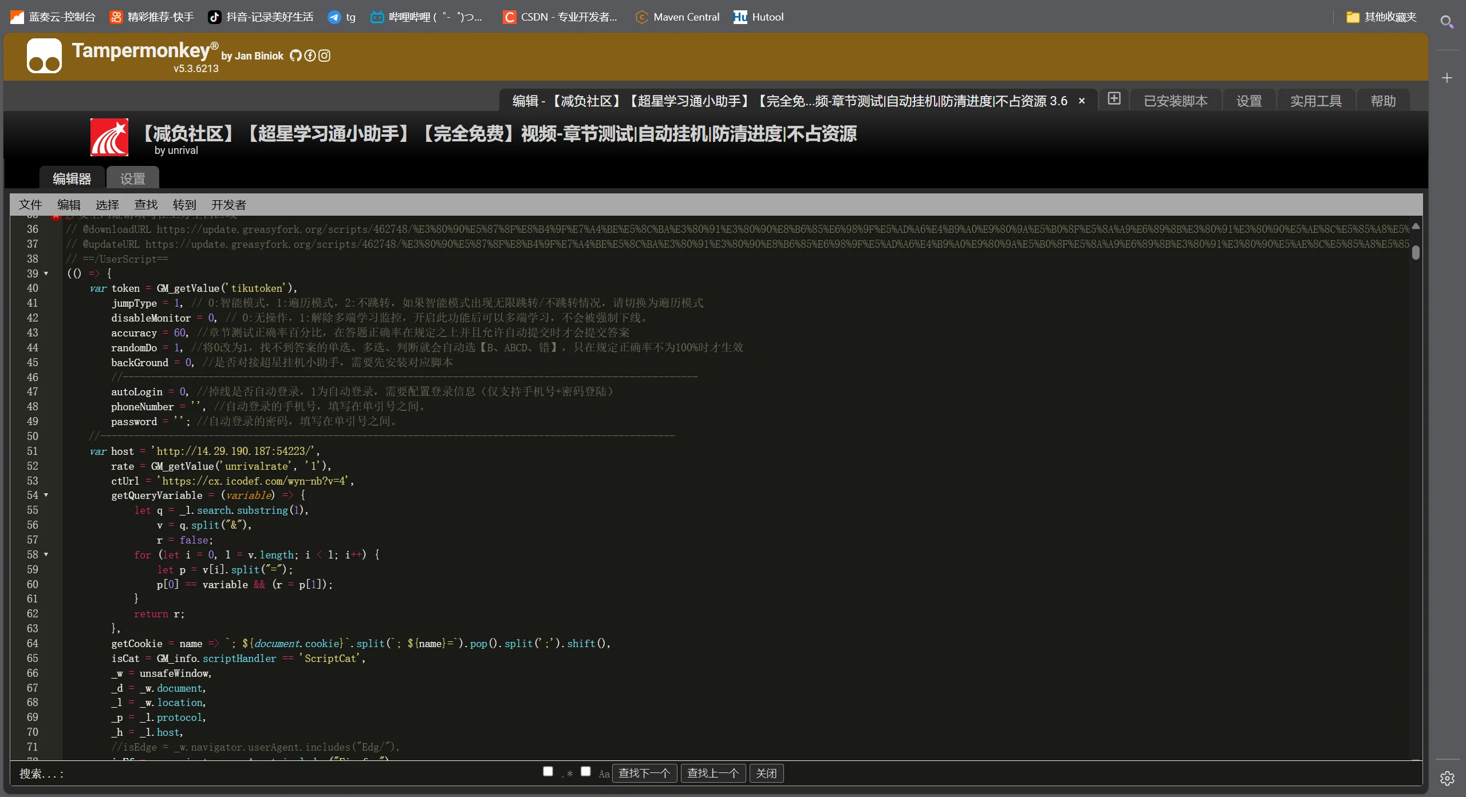Click the 查找下一个 button
The image size is (1466, 797).
coord(644,774)
